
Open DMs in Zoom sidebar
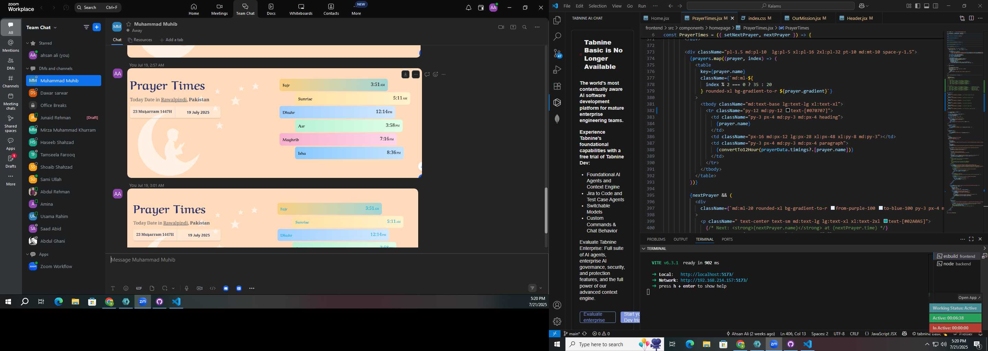point(11,64)
